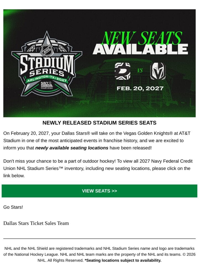Click the NHL trademark footer paragraph
The width and height of the screenshot is (199, 265).
coord(99,254)
